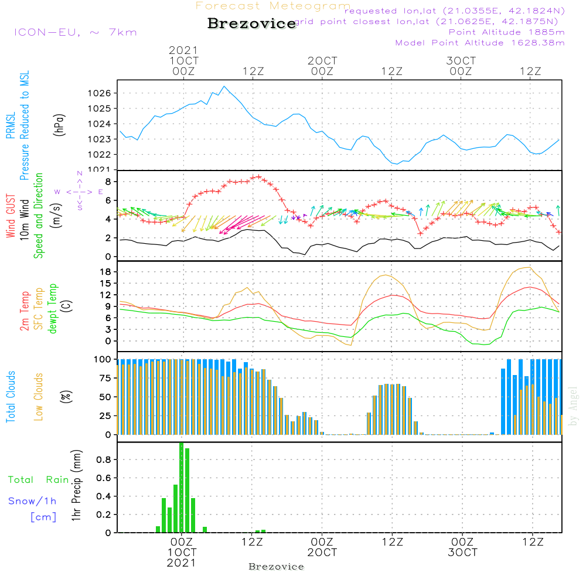Click the 'Wind GUST' red label
Screen dimensions: 586x586
coord(11,216)
